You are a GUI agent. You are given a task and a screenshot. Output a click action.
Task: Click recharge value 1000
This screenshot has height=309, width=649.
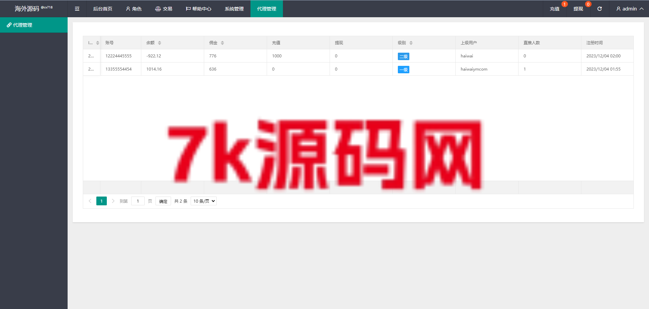277,56
